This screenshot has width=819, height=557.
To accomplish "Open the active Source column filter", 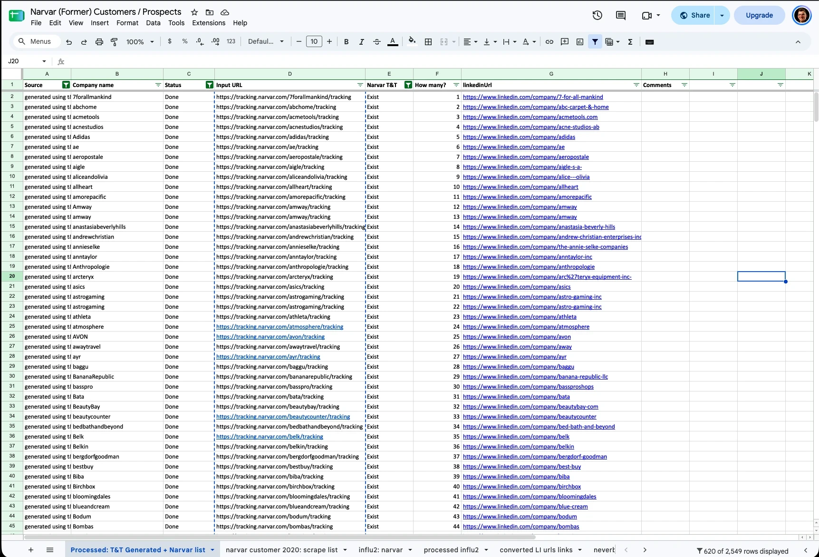I will [66, 85].
